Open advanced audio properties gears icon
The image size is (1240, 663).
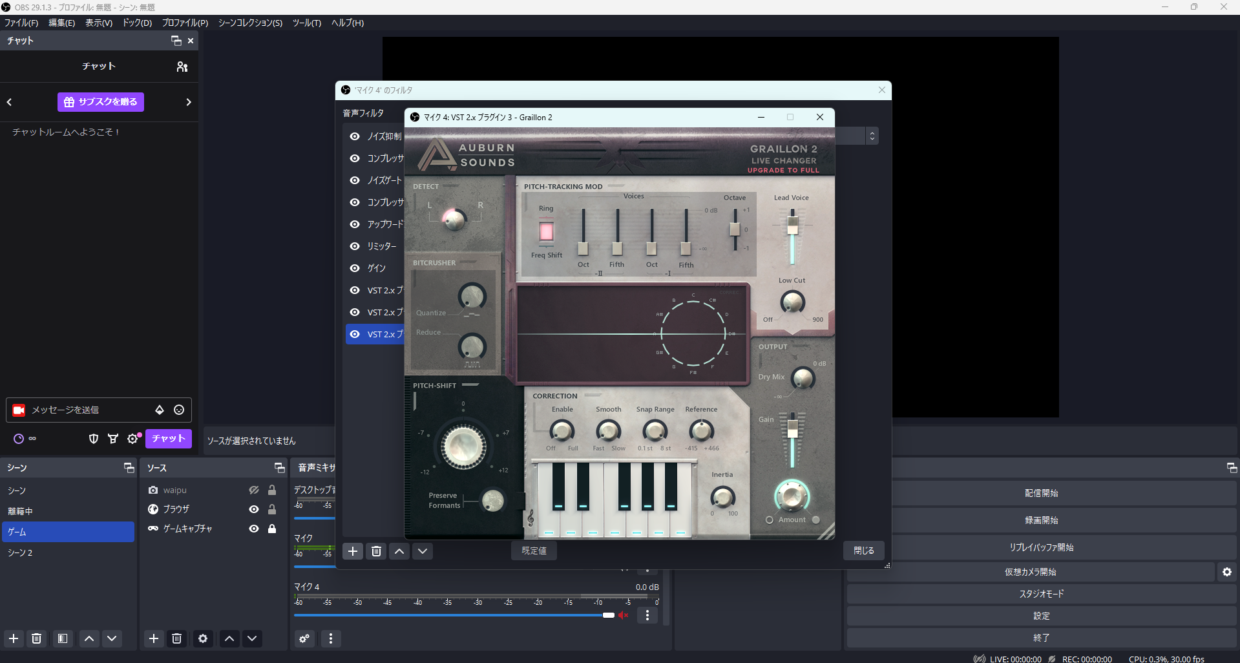click(x=304, y=638)
